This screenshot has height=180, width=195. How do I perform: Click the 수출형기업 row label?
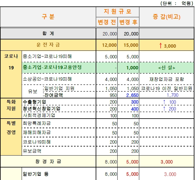pyautogui.click(x=35, y=102)
